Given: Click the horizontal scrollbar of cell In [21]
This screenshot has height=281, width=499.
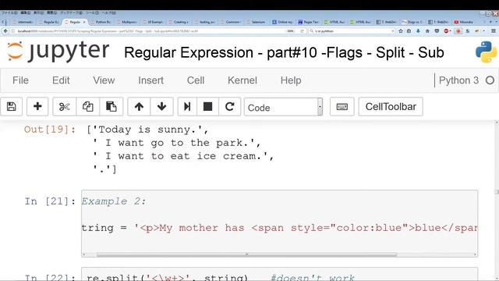Looking at the screenshot, I should pyautogui.click(x=247, y=254).
